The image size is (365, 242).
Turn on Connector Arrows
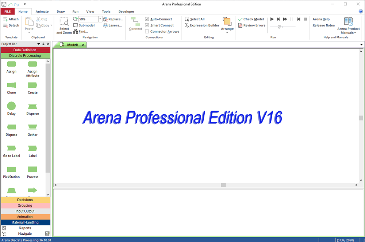click(147, 31)
